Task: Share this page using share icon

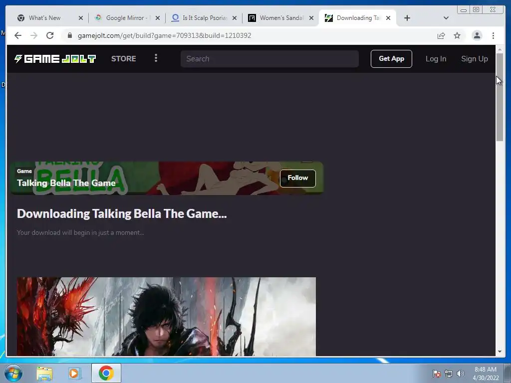Action: pos(441,35)
